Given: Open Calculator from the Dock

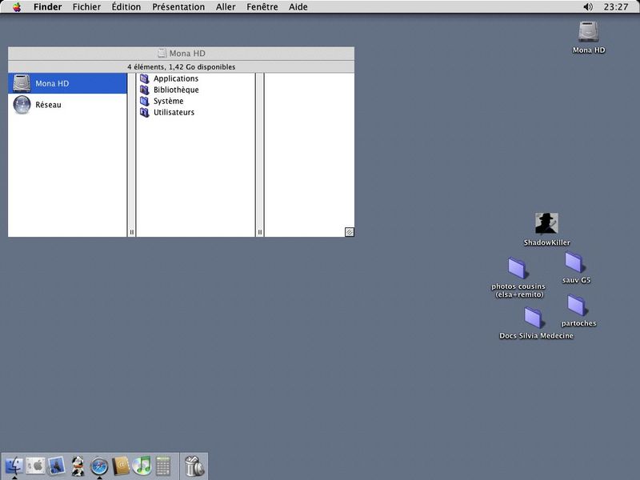Looking at the screenshot, I should 163,466.
